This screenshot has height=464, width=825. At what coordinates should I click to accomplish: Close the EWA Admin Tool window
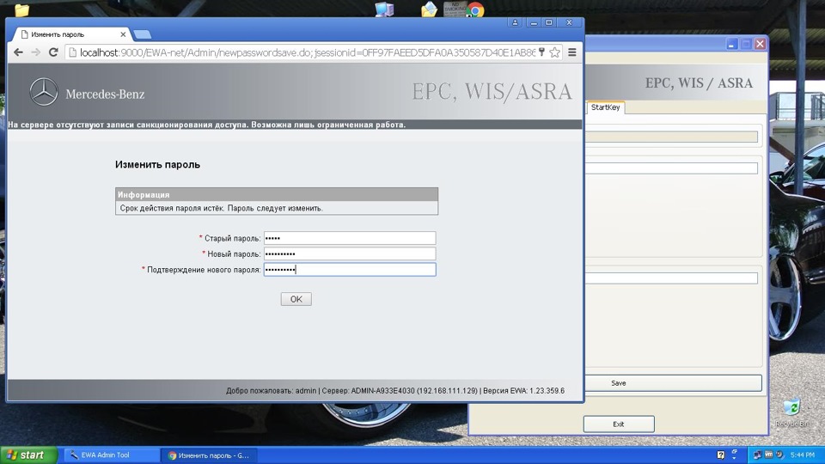coord(760,44)
